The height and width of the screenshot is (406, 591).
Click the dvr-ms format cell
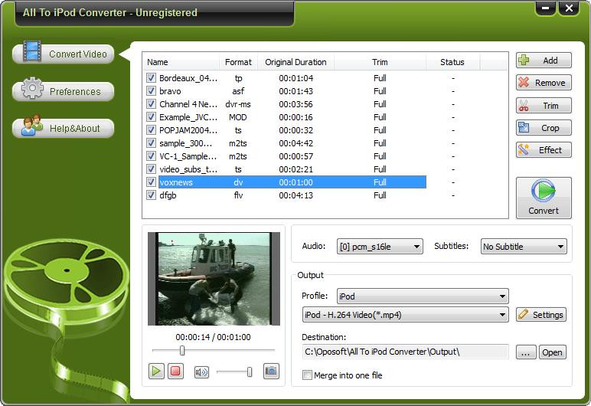pyautogui.click(x=238, y=104)
